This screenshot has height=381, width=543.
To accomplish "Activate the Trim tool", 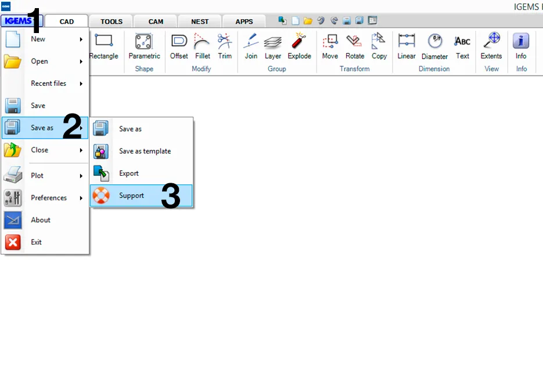I will click(225, 46).
